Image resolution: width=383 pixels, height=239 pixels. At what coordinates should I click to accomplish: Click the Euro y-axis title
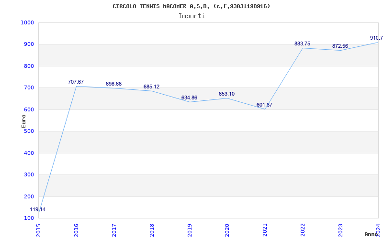(x=23, y=121)
